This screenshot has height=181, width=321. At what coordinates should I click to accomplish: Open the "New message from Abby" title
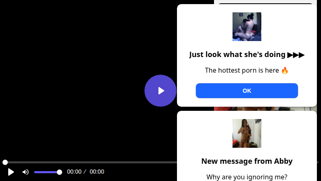pos(247,161)
